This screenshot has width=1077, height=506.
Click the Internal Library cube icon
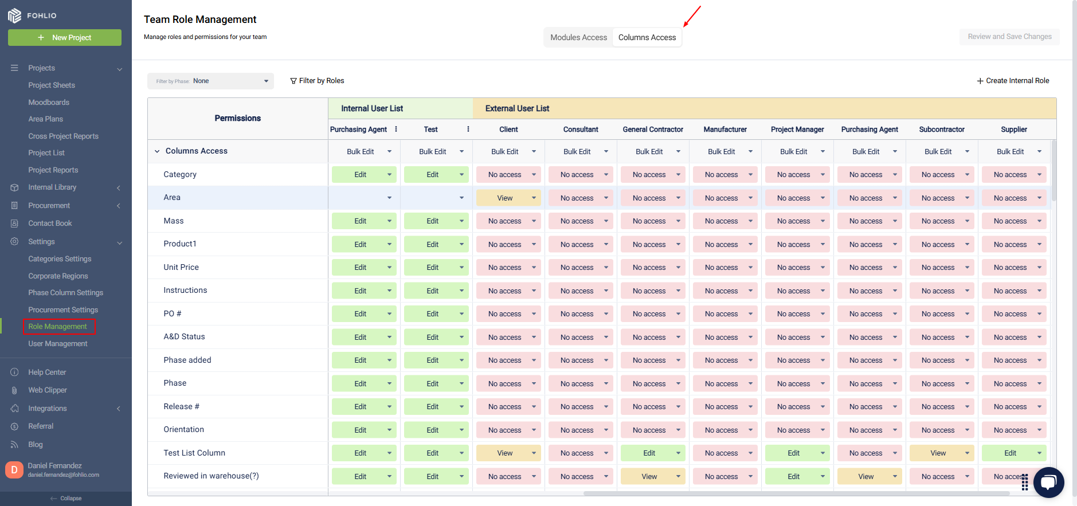click(14, 187)
